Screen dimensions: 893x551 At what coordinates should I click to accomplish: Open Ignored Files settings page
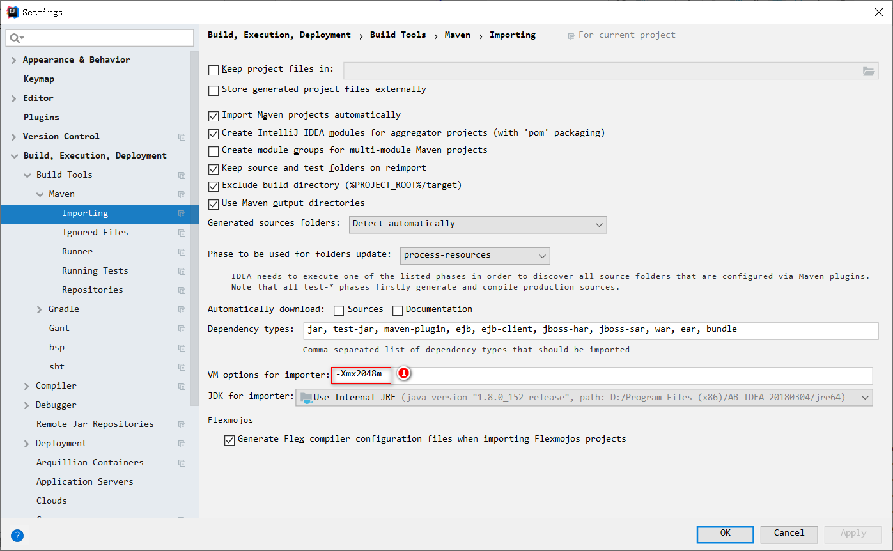click(95, 233)
